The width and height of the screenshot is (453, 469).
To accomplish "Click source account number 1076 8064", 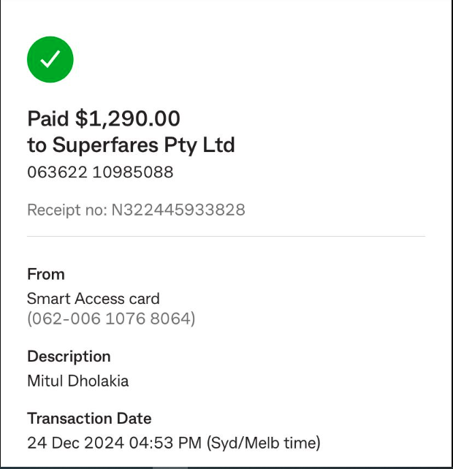I will tap(148, 319).
